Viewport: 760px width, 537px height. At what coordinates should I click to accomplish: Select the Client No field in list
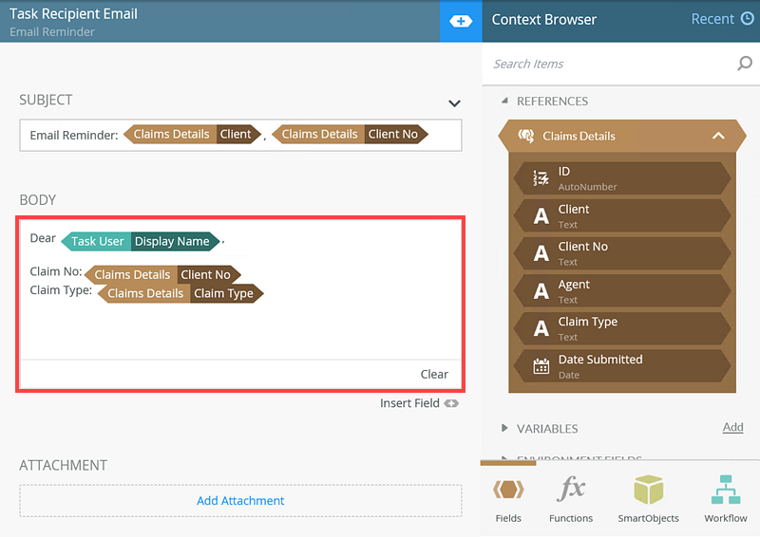pos(622,253)
